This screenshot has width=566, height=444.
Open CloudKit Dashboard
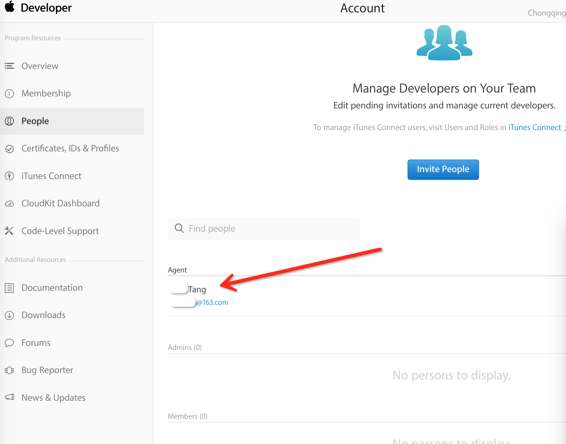tap(60, 203)
